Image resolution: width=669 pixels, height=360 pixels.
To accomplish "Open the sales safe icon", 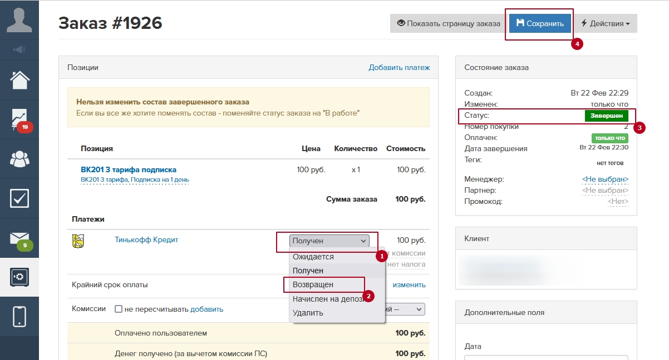I will pyautogui.click(x=19, y=277).
